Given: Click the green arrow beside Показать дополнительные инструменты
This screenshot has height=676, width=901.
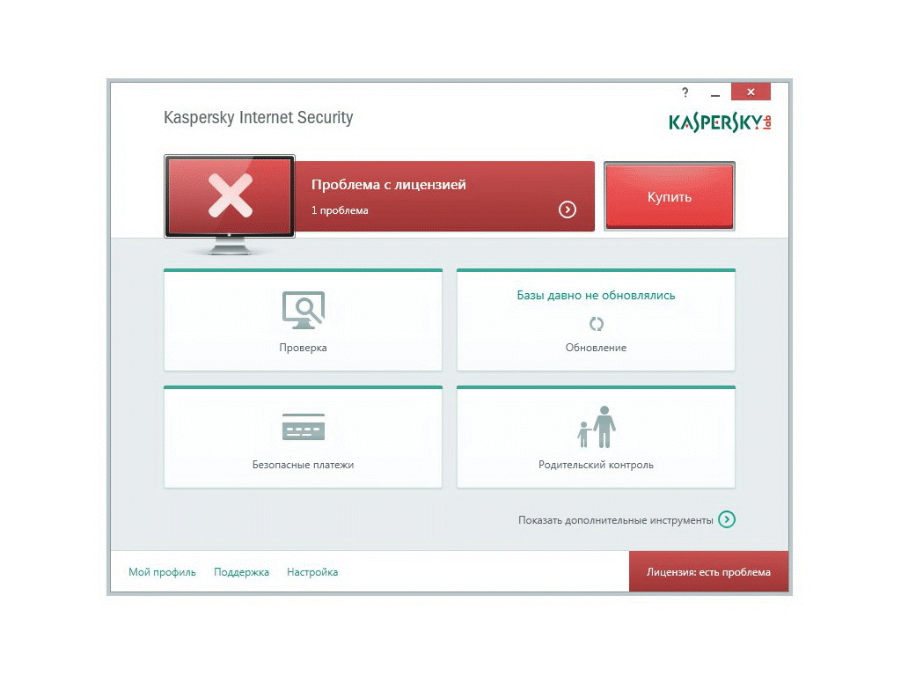Looking at the screenshot, I should [726, 519].
